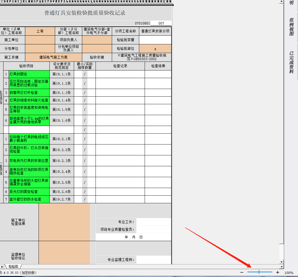Click the 专业工长 signature field

(x=154, y=222)
